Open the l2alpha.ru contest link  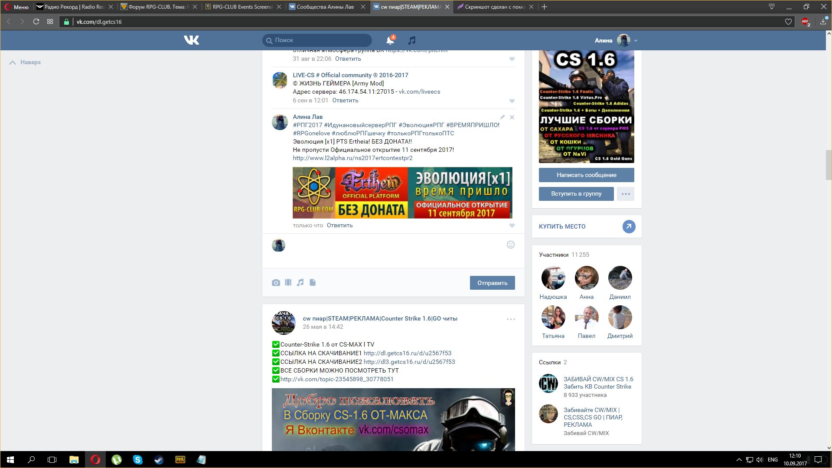352,158
